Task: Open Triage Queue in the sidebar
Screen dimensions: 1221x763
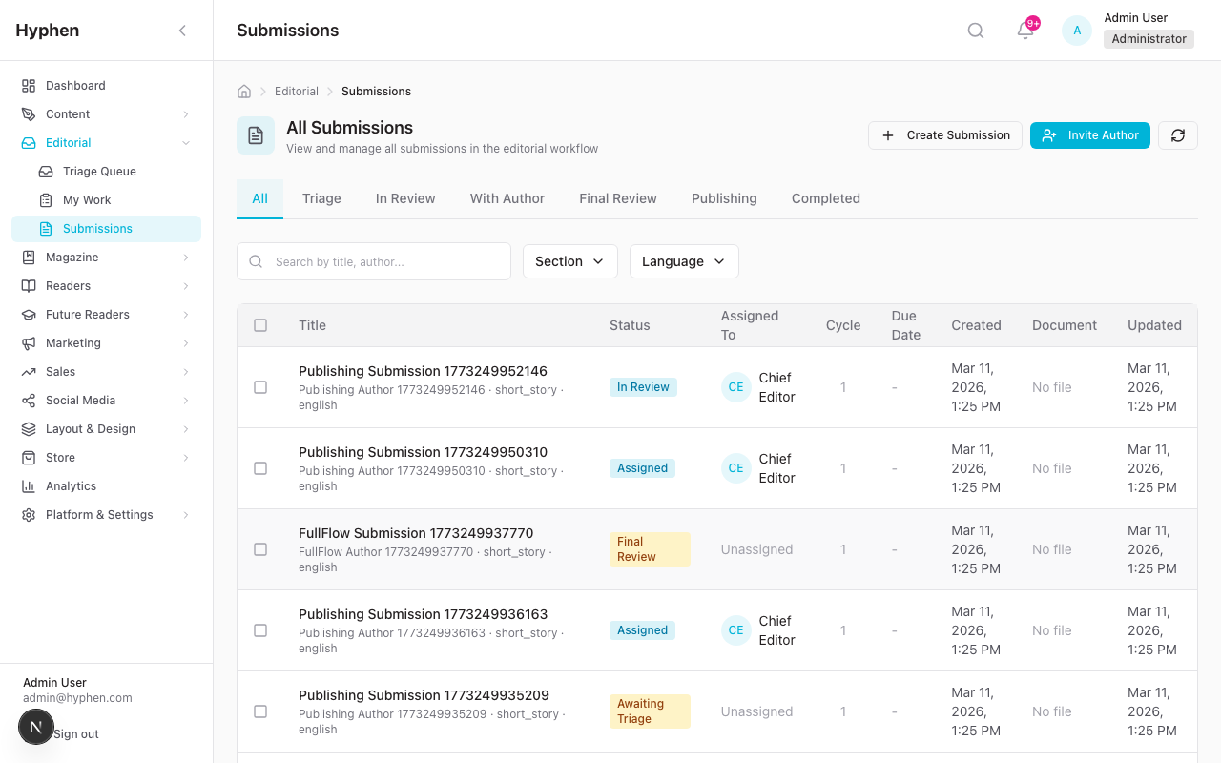Action: click(x=99, y=172)
